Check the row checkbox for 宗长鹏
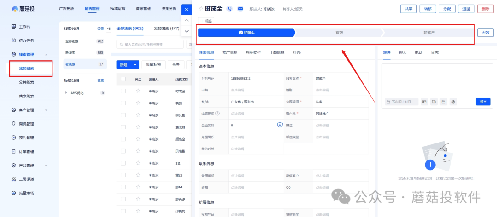This screenshot has width=497, height=217. [123, 115]
